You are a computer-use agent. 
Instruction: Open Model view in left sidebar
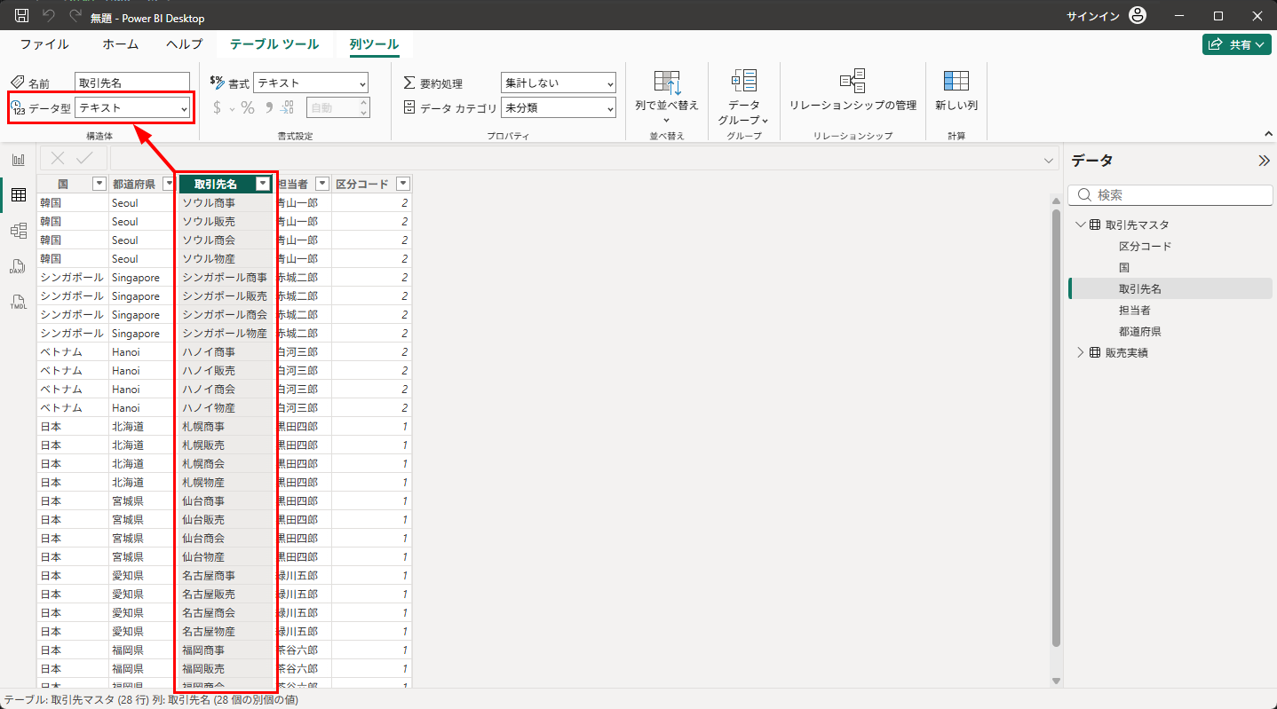tap(18, 231)
